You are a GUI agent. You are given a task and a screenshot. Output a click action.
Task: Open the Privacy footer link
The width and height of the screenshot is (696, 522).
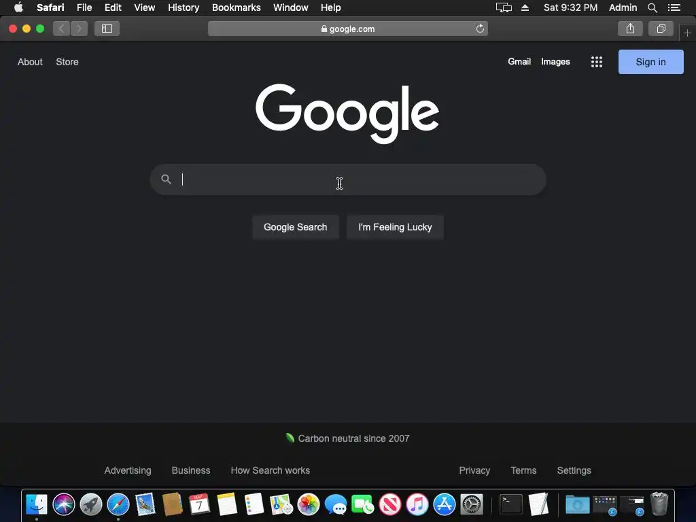[474, 470]
